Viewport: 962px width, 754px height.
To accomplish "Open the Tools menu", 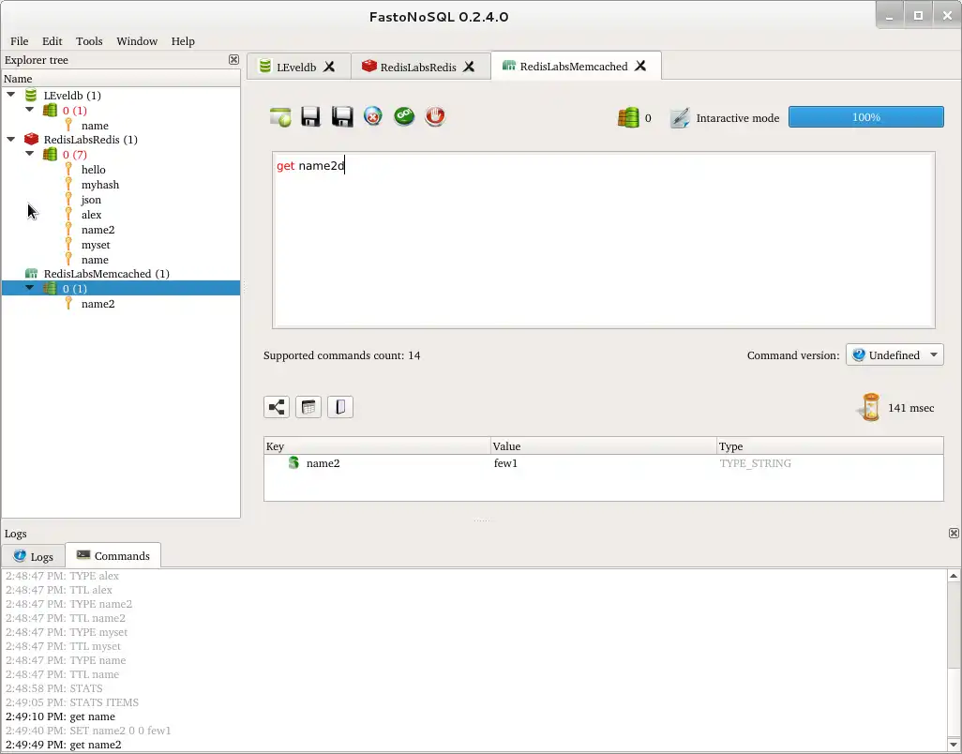I will click(89, 41).
